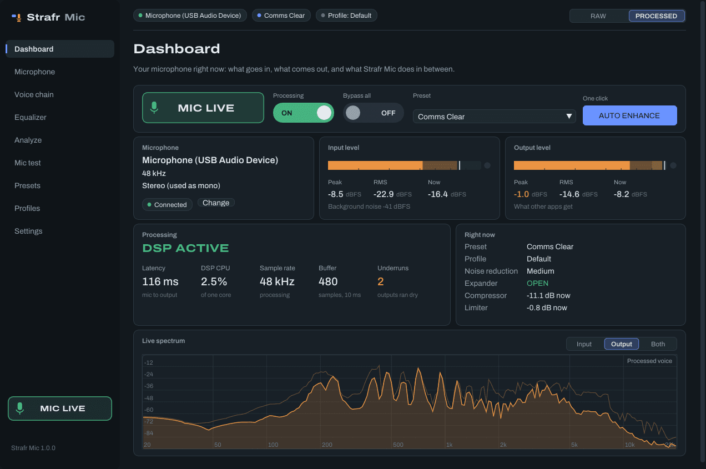This screenshot has width=706, height=469.
Task: Open the Preset Comms Clear dropdown
Action: click(495, 117)
